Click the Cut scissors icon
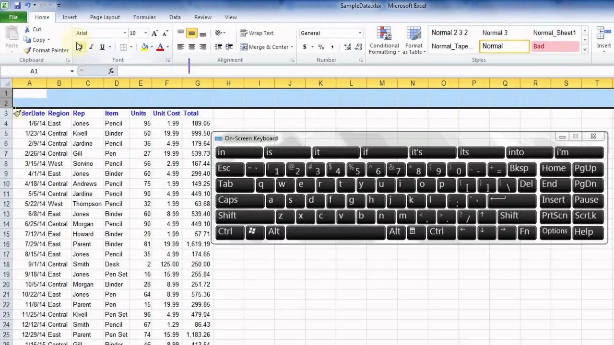 click(x=27, y=29)
